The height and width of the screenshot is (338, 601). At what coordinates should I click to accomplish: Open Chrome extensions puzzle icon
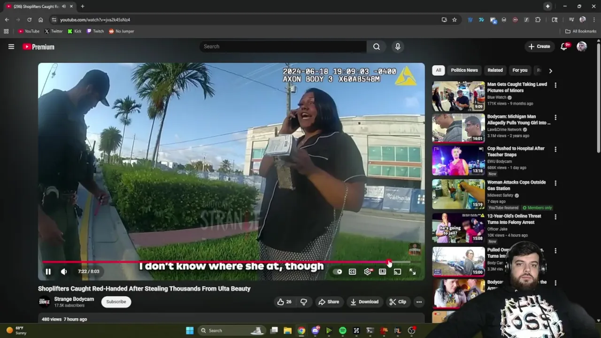[x=538, y=20]
